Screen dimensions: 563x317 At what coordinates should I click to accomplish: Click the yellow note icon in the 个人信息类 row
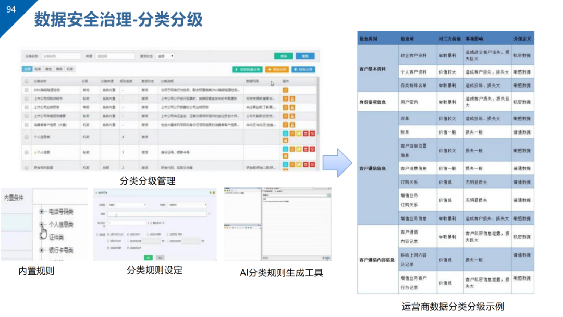(299, 133)
